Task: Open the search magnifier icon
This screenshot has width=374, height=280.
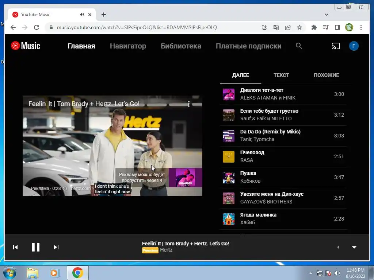Action: click(x=299, y=46)
